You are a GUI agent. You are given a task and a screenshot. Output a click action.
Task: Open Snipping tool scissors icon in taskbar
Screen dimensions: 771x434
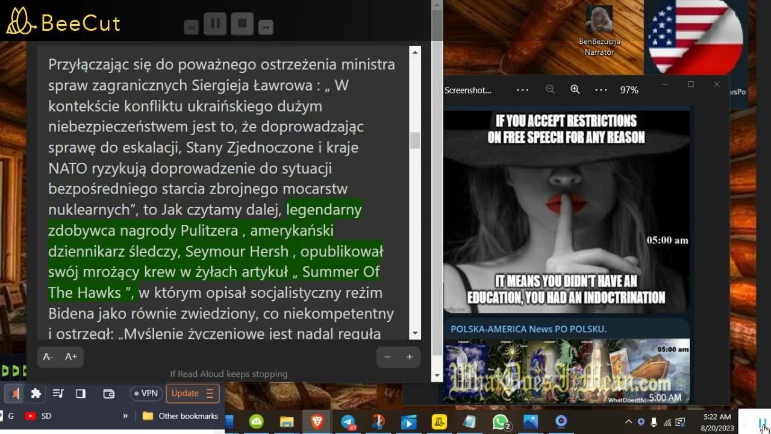tap(378, 422)
